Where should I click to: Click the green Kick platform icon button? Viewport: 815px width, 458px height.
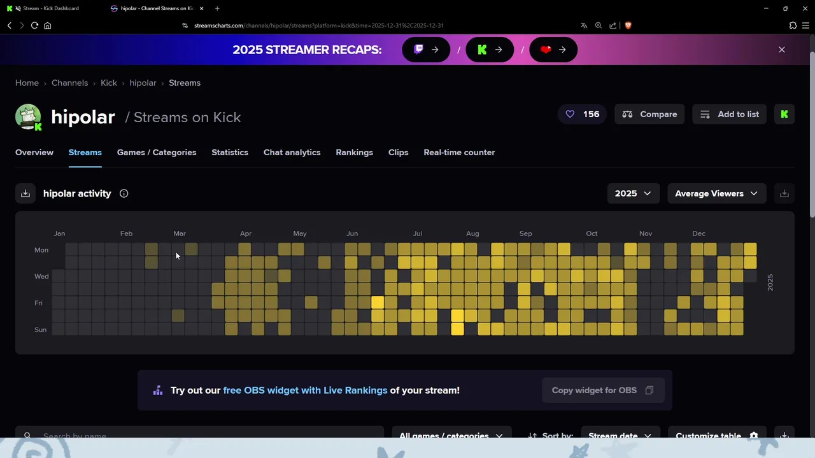(x=784, y=114)
